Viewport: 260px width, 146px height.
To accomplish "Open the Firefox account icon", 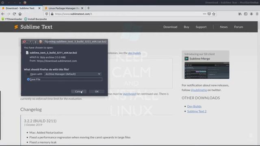I will coord(251,14).
